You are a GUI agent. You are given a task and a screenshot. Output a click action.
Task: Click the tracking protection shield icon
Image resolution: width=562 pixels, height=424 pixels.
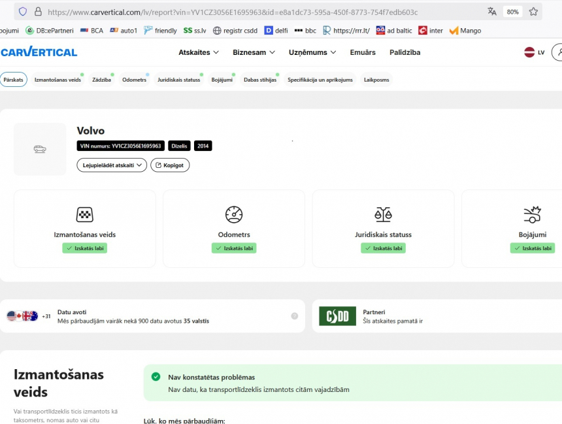pos(23,12)
